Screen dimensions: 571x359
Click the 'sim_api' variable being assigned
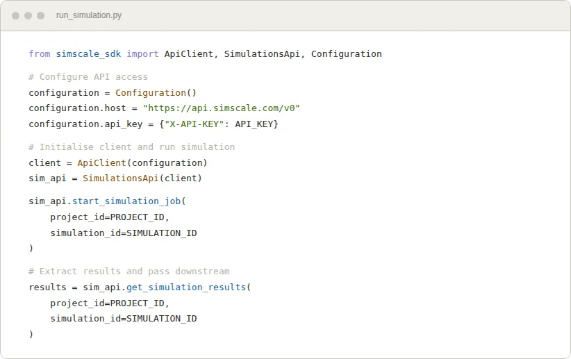pyautogui.click(x=48, y=178)
